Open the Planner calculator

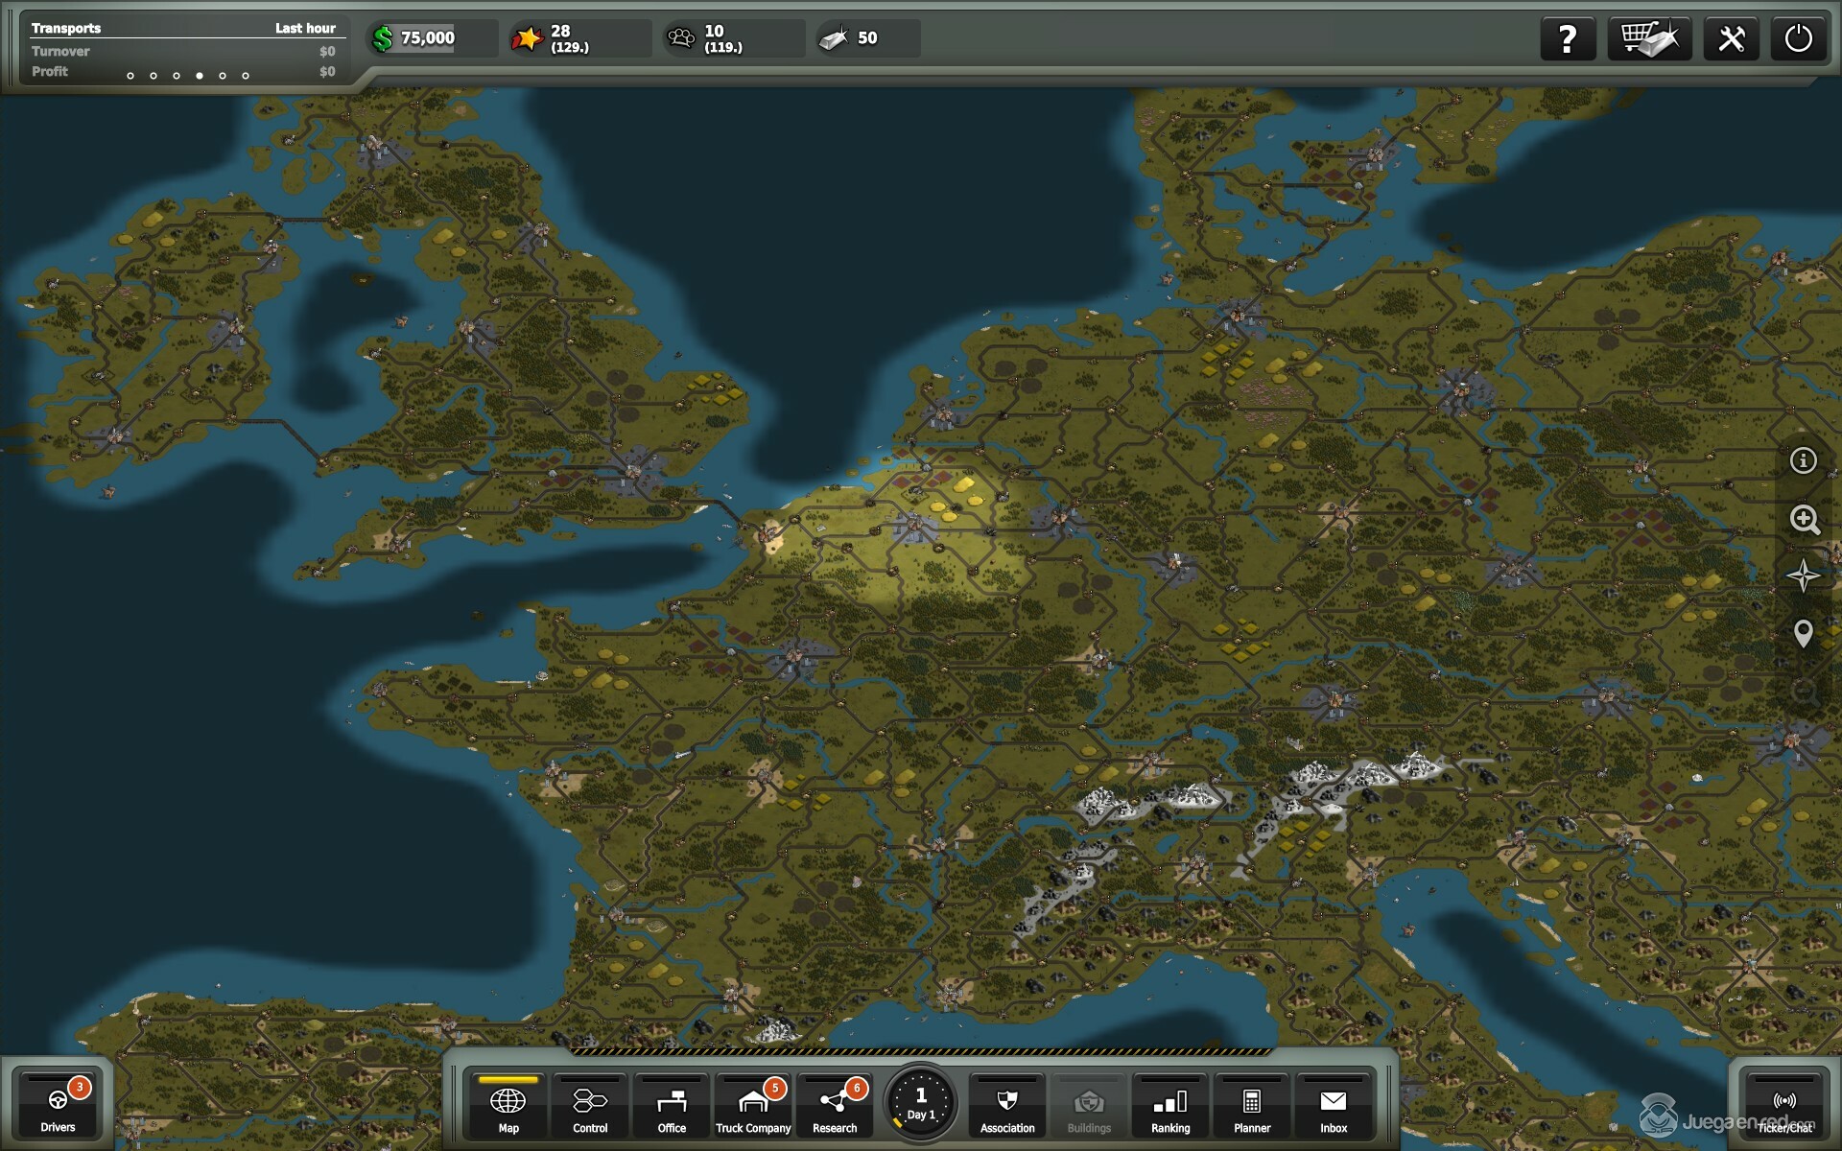[x=1252, y=1106]
